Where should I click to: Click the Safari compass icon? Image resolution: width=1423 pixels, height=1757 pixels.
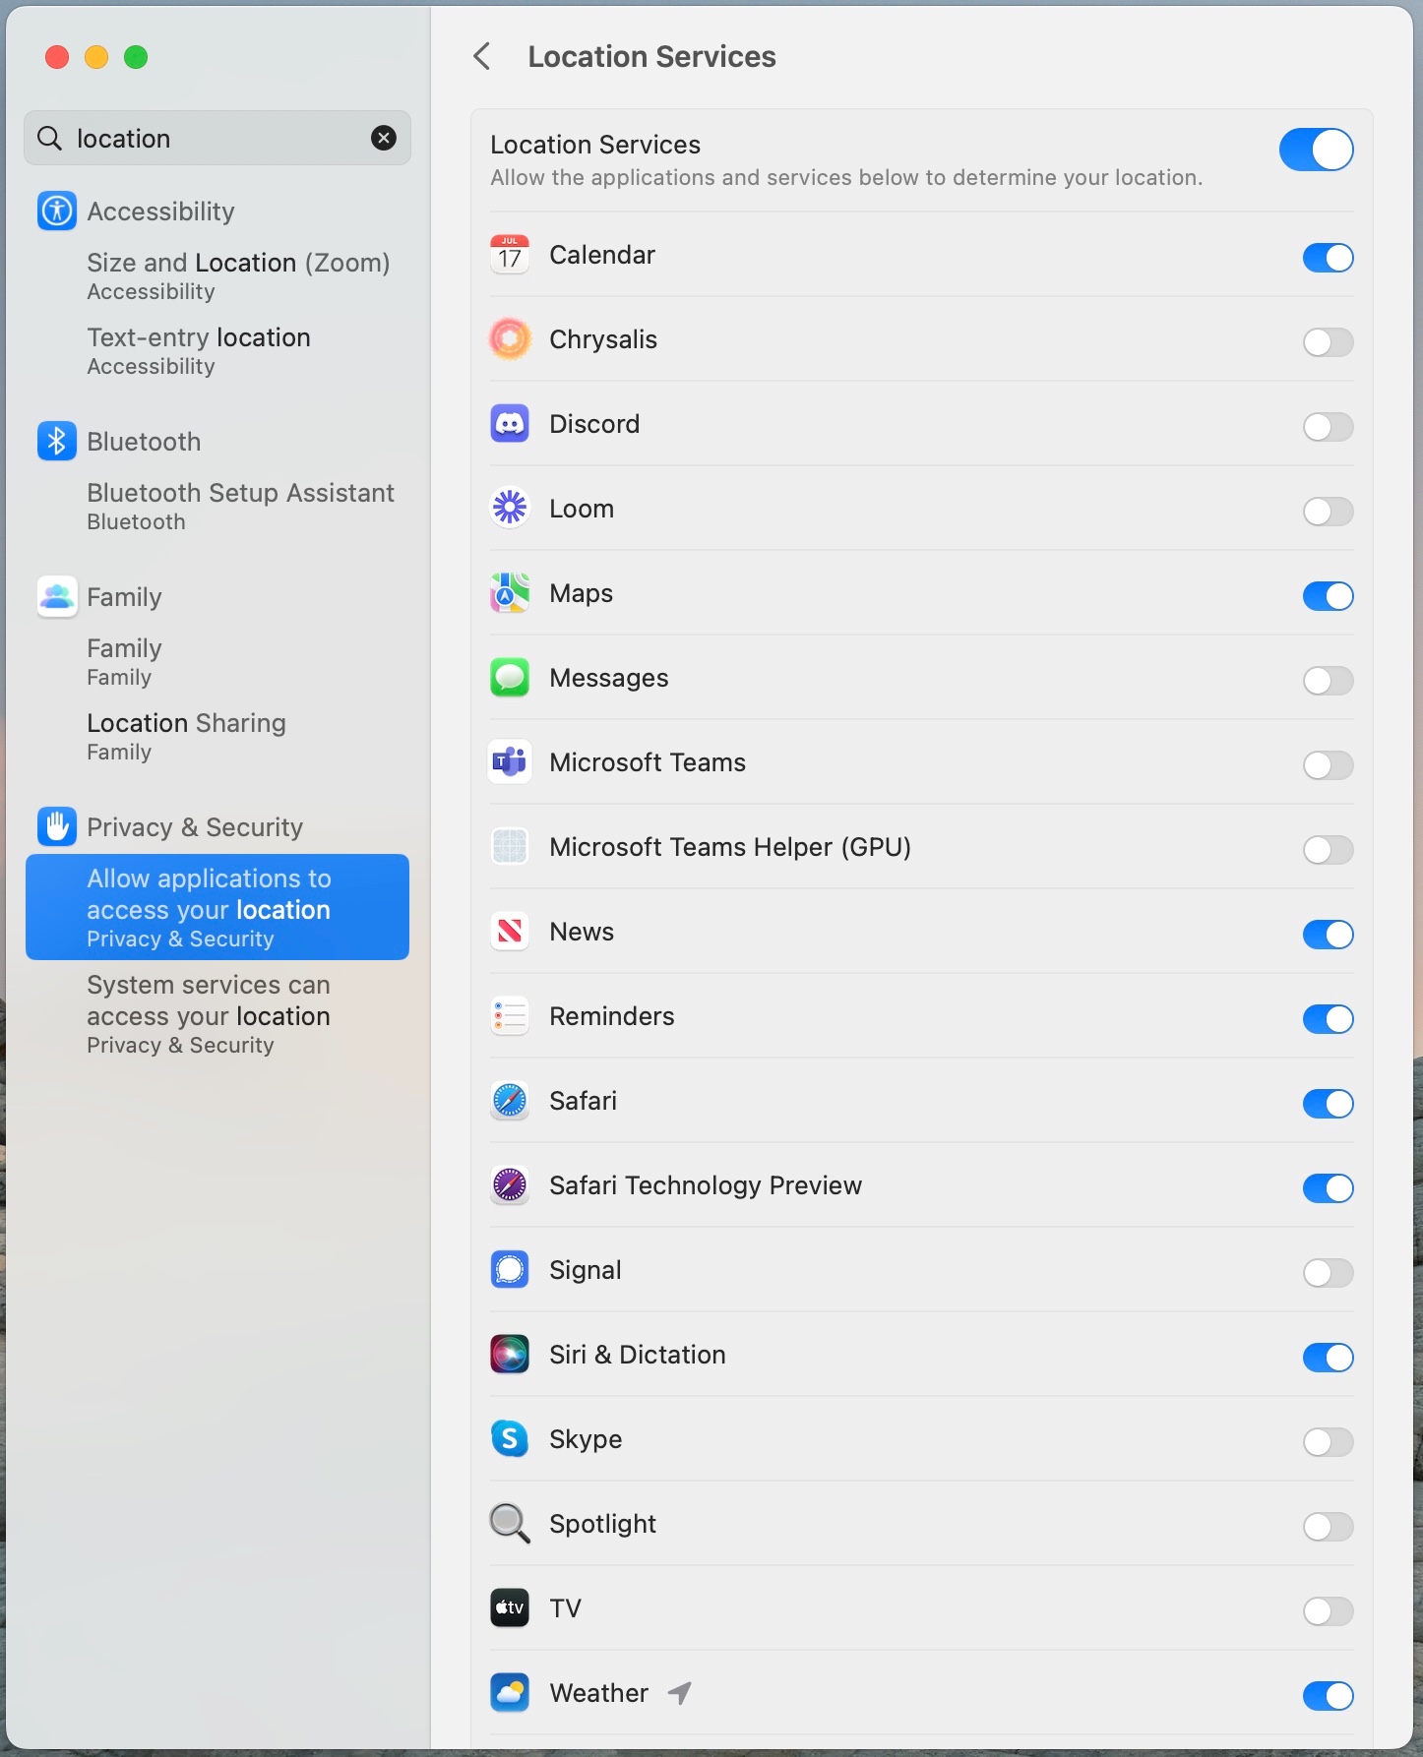(510, 1101)
